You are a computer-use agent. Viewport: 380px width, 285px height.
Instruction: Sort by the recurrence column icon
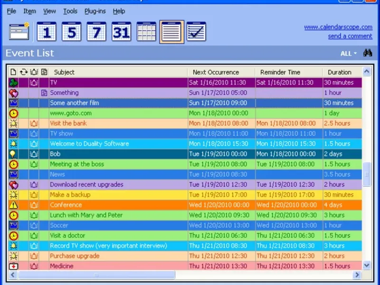[24, 72]
